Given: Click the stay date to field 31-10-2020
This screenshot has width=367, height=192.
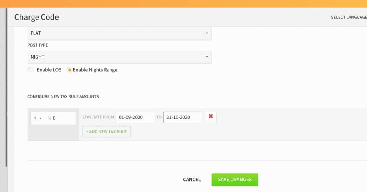Looking at the screenshot, I should (x=183, y=117).
